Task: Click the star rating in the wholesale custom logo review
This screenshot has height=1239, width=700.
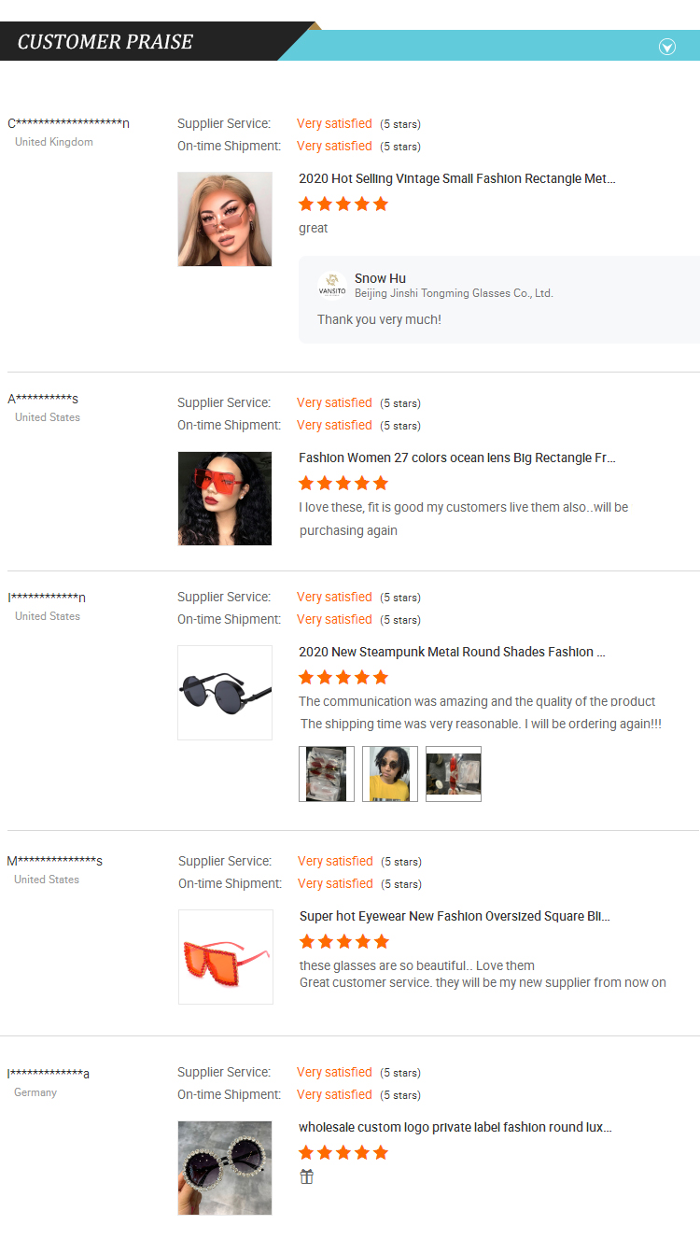Action: tap(343, 1152)
